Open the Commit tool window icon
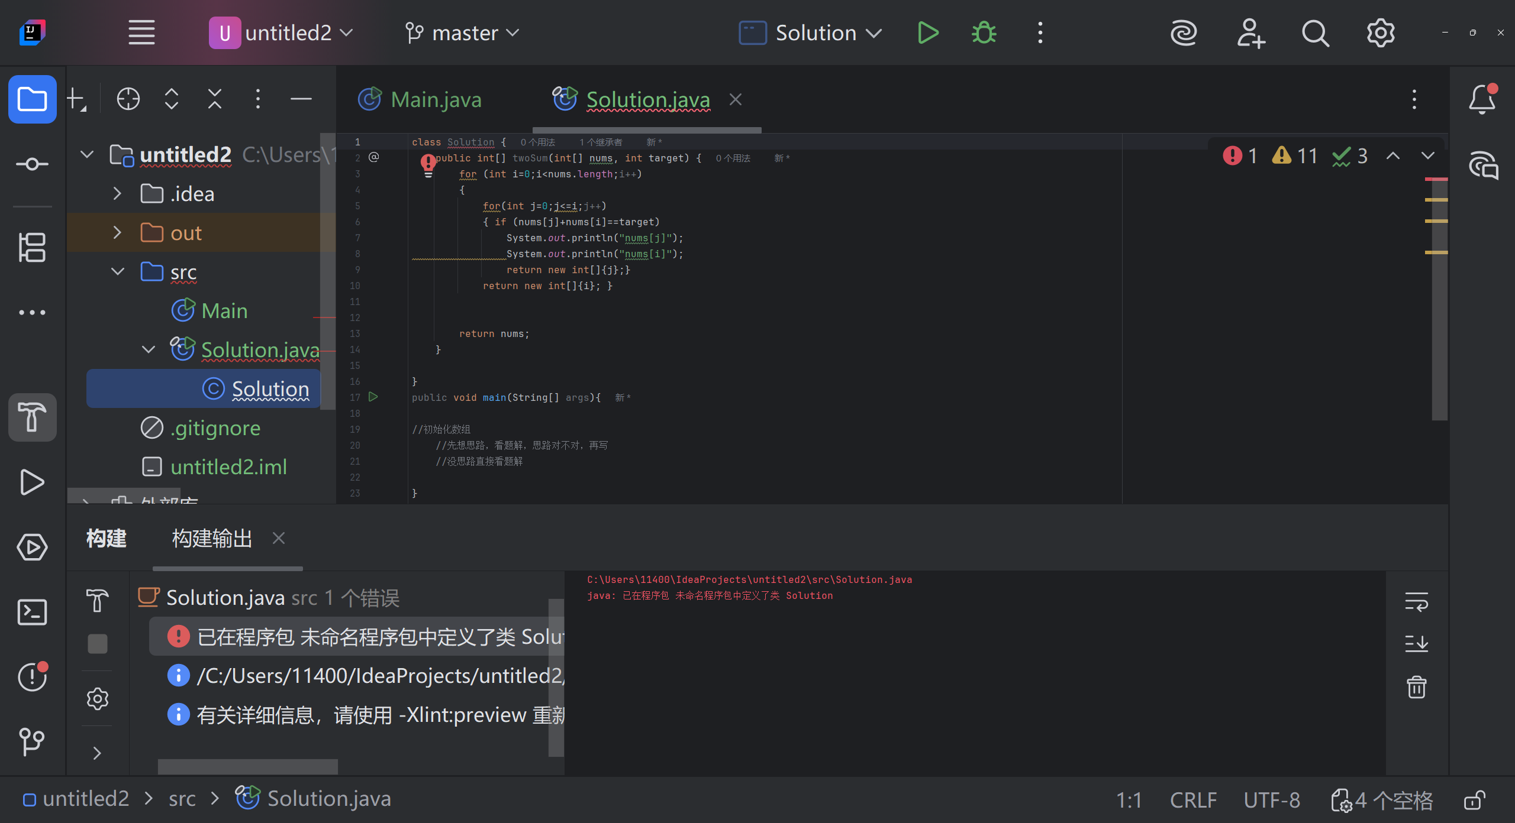The image size is (1515, 823). click(32, 164)
